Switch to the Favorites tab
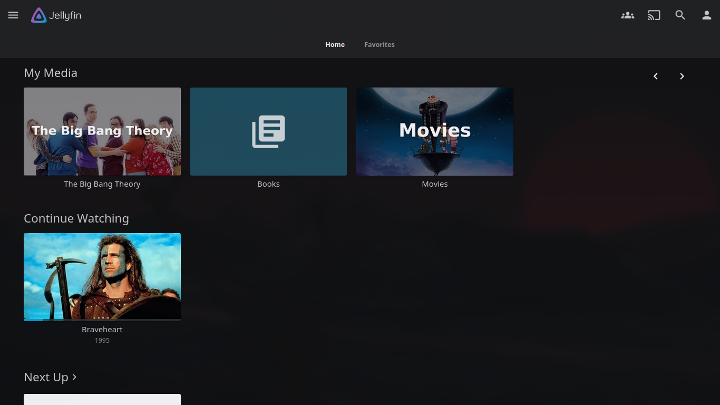The width and height of the screenshot is (720, 405). click(x=379, y=44)
